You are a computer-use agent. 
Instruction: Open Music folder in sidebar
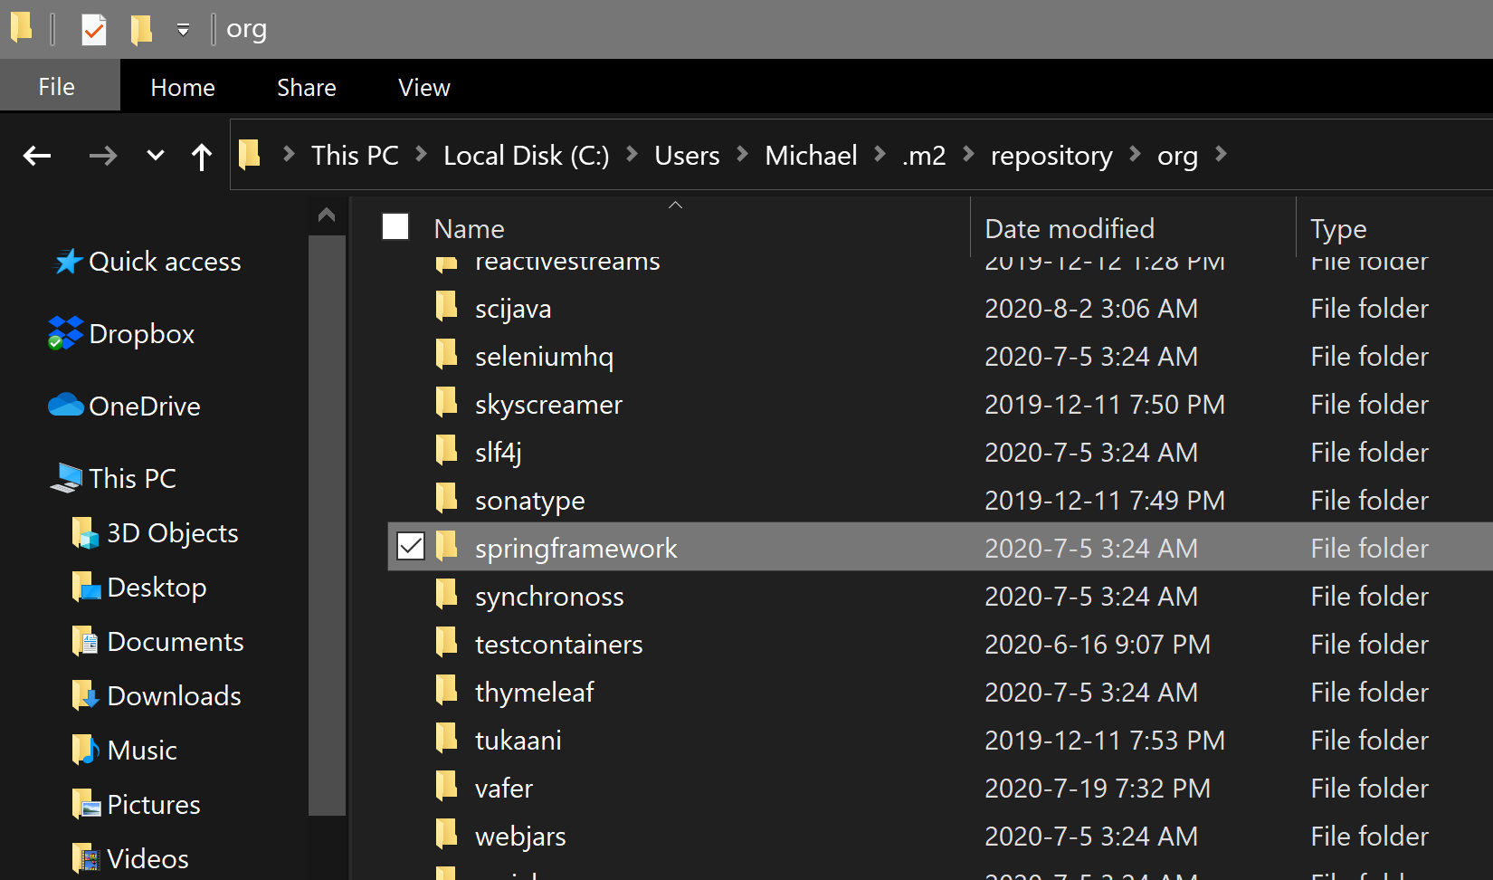[142, 751]
